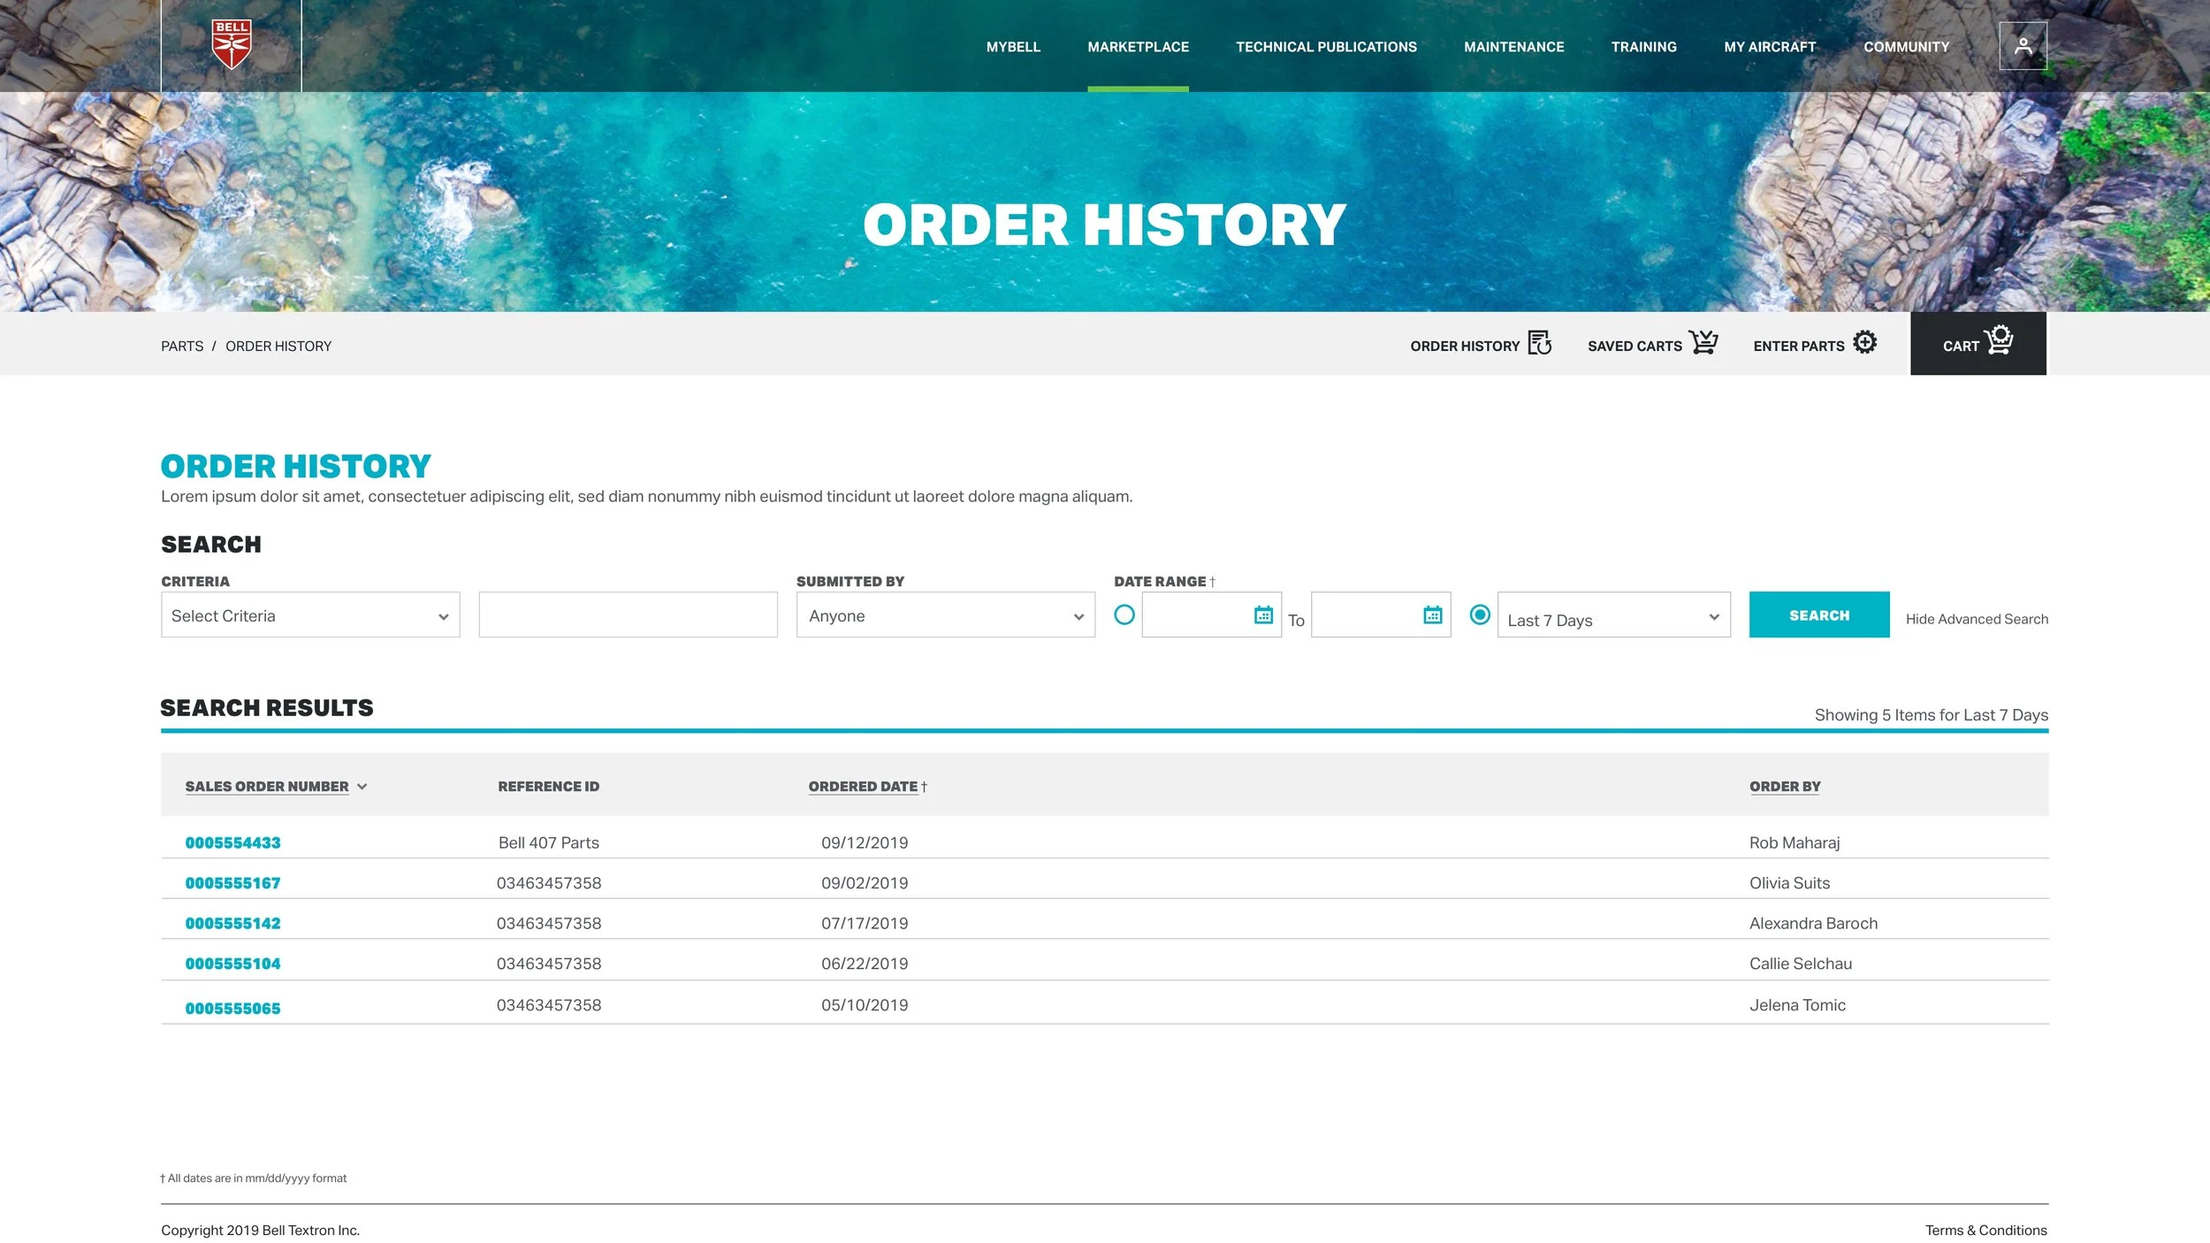2210x1243 pixels.
Task: Open the Marketplace menu item
Action: coord(1138,47)
